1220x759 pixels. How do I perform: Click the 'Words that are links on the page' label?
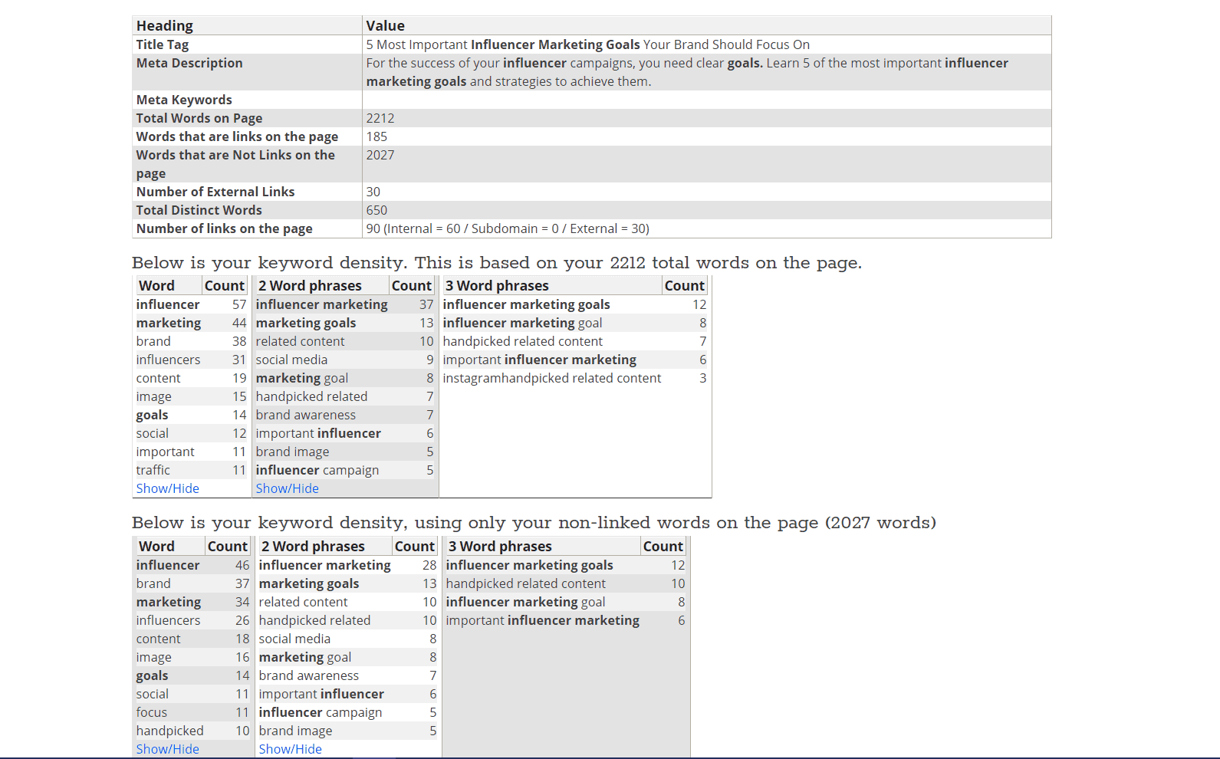click(x=236, y=136)
